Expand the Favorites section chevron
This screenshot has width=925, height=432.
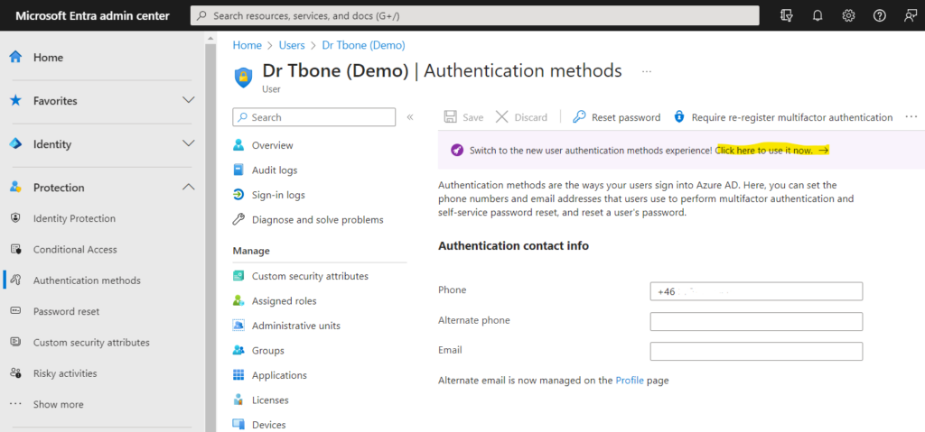pyautogui.click(x=188, y=100)
